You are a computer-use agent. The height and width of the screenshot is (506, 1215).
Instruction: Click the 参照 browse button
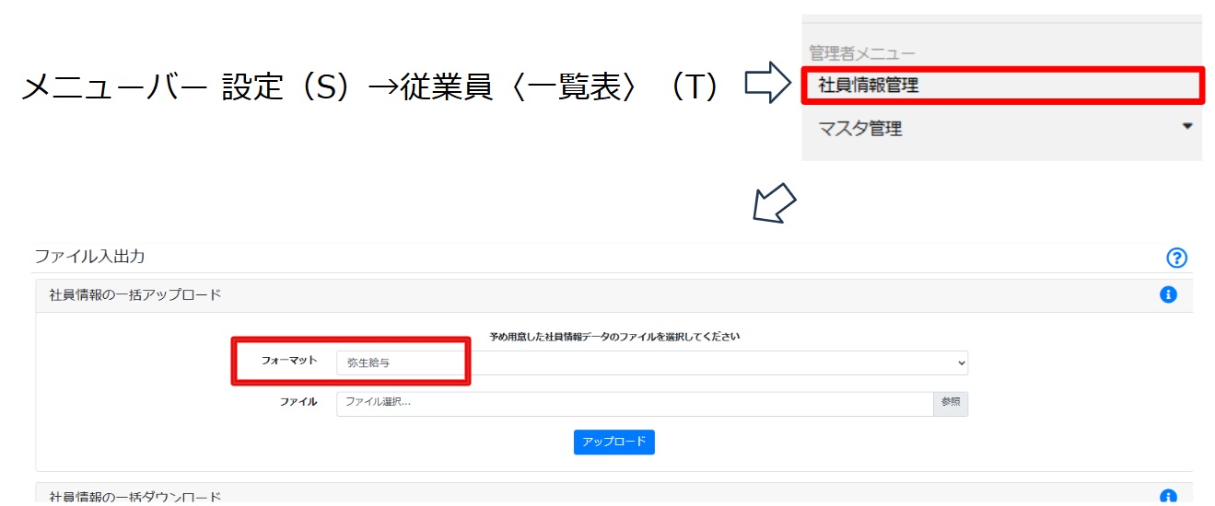(951, 402)
